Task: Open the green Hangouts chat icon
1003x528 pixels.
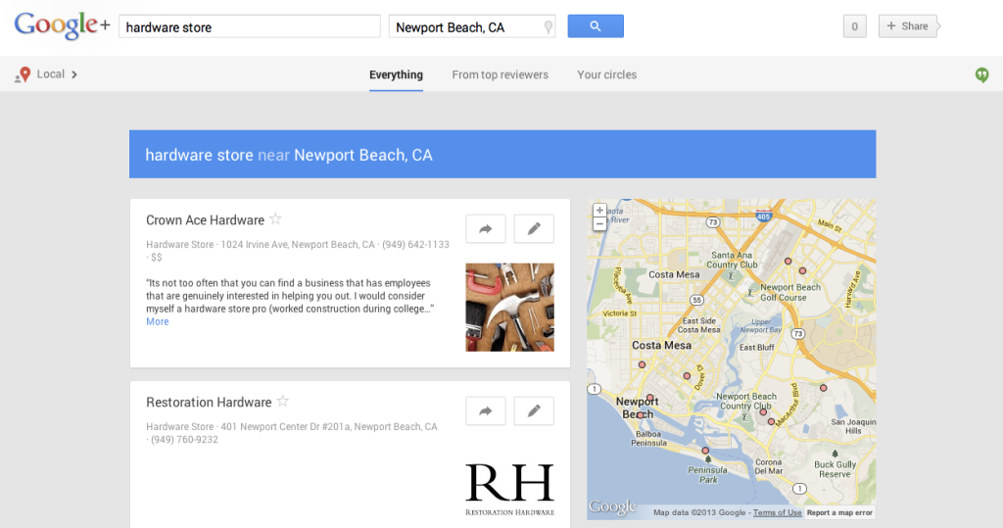Action: pyautogui.click(x=981, y=74)
